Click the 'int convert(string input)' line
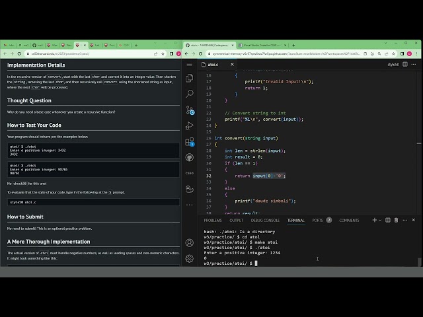Image resolution: width=423 pixels, height=317 pixels. click(246, 138)
